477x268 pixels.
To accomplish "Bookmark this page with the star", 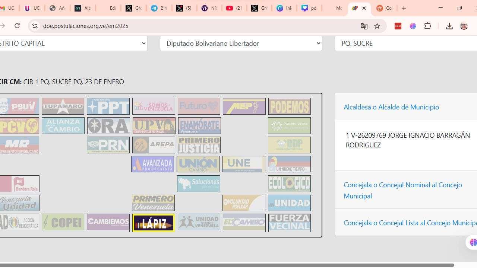I will pyautogui.click(x=377, y=26).
